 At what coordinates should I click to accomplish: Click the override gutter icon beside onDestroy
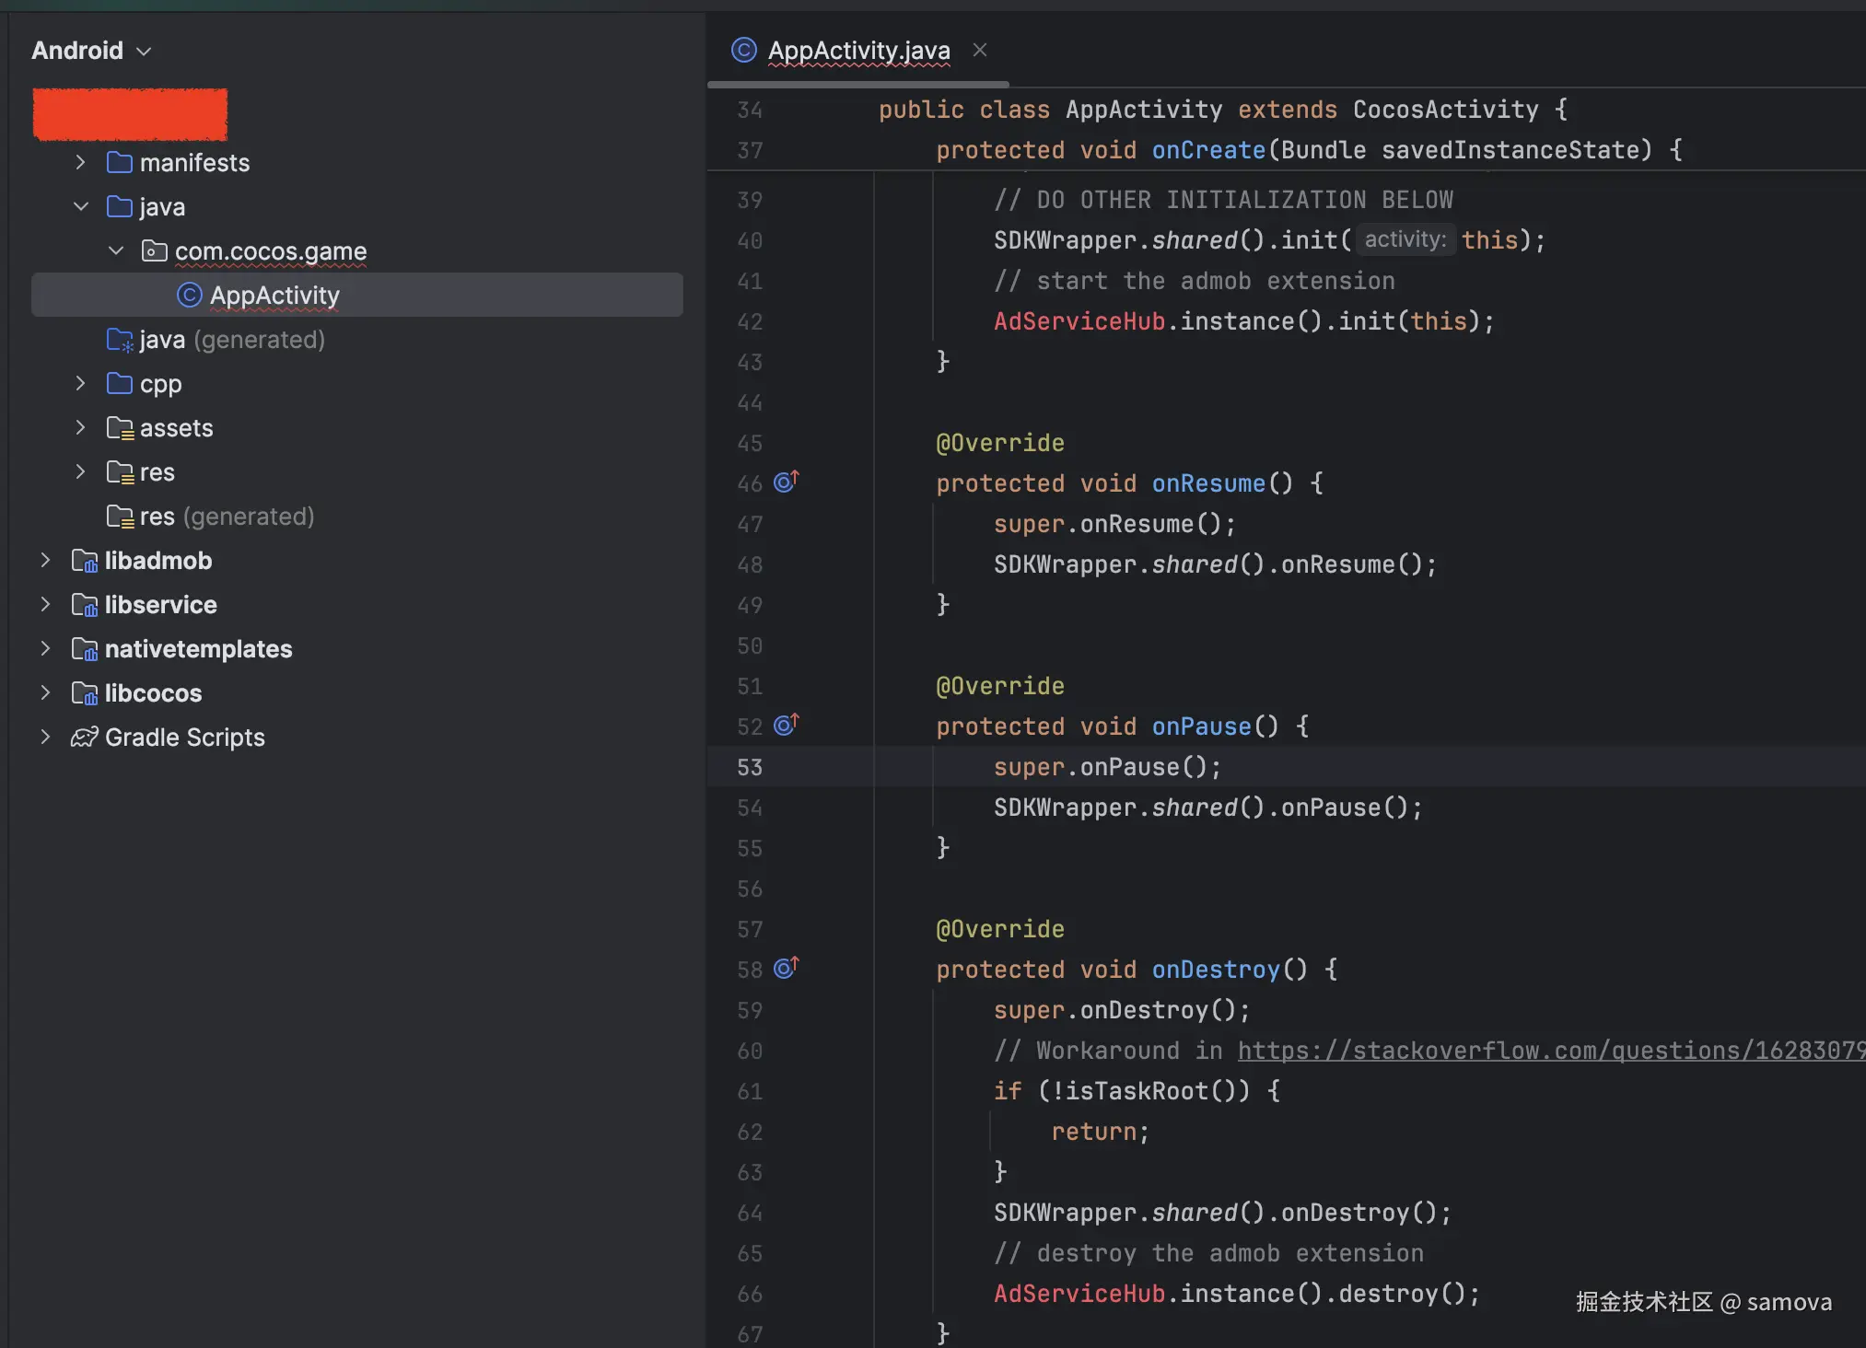click(786, 968)
